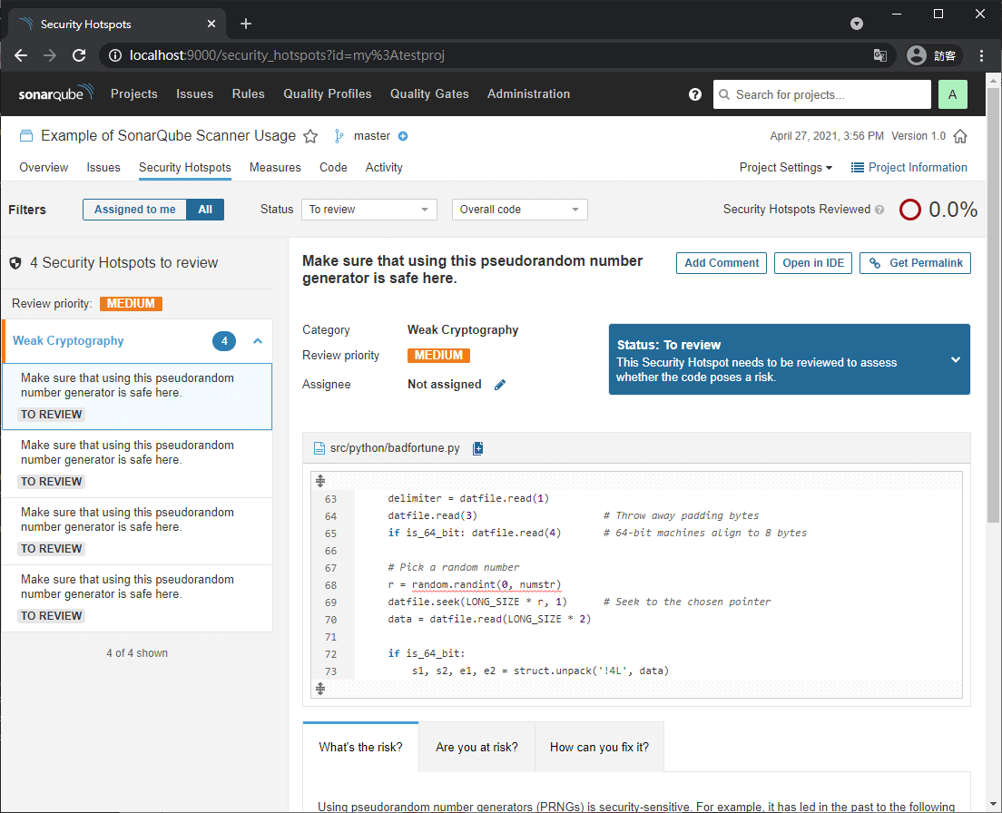1002x813 pixels.
Task: Open a new browser tab
Action: click(x=246, y=24)
